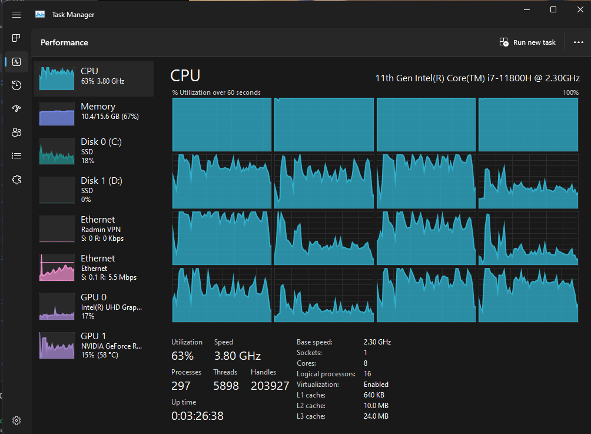Image resolution: width=591 pixels, height=434 pixels.
Task: Click the GPU 0 usage thumbnail graph
Action: point(57,306)
